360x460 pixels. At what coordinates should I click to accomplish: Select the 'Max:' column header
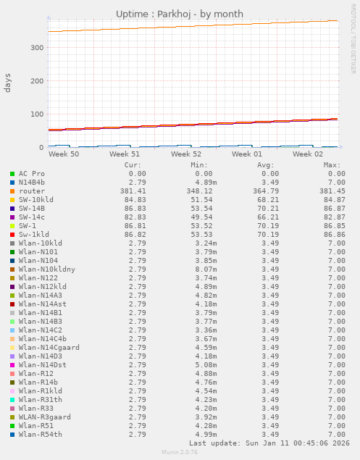click(x=332, y=165)
